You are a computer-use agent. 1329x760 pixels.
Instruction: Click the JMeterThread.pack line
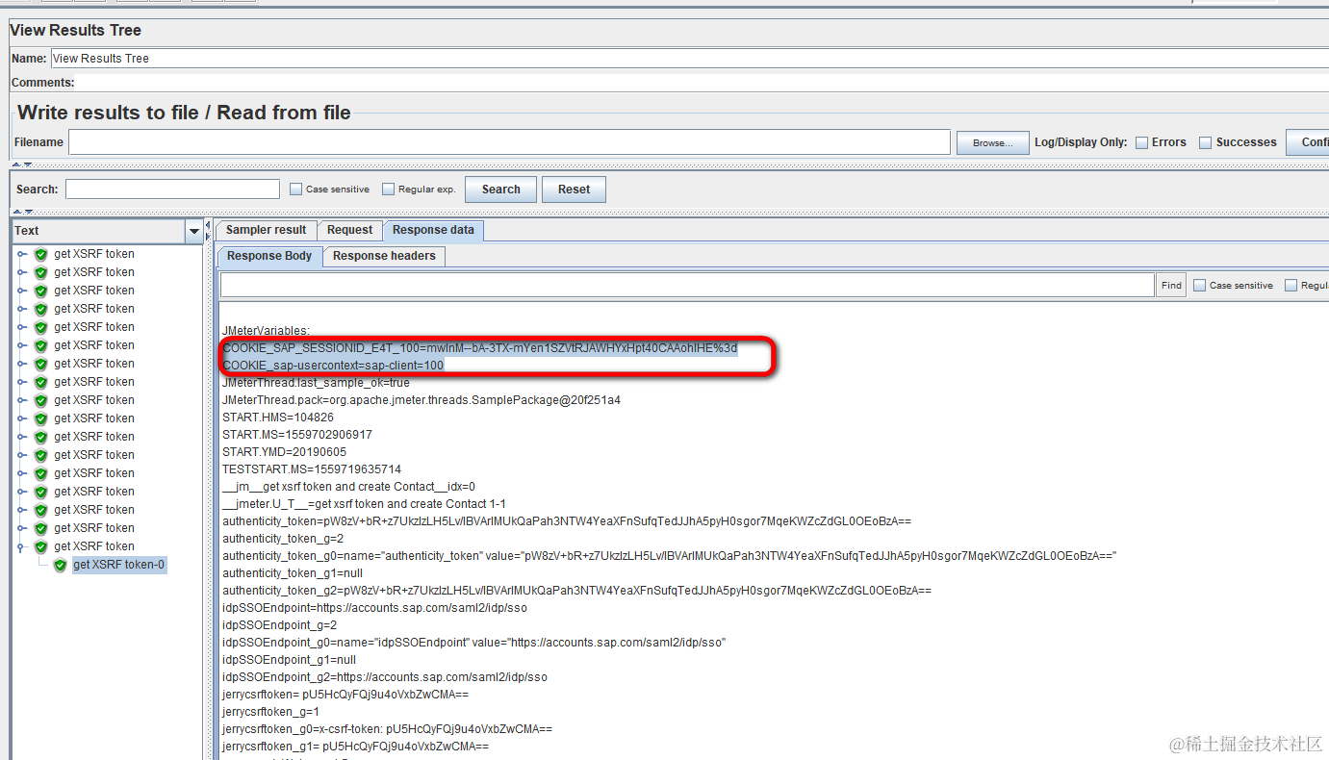click(422, 400)
